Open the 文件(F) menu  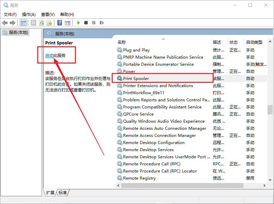[x=10, y=14]
